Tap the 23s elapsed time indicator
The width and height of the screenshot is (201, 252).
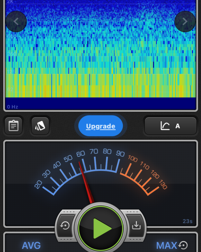pos(187,221)
